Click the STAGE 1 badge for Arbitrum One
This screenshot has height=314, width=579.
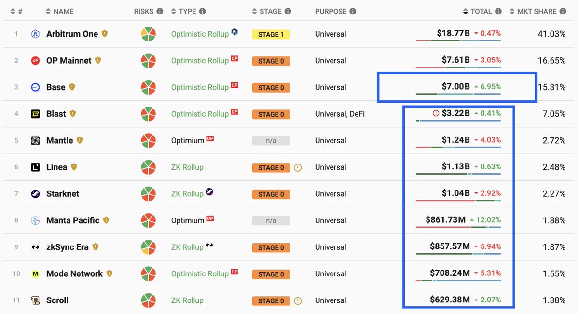271,34
